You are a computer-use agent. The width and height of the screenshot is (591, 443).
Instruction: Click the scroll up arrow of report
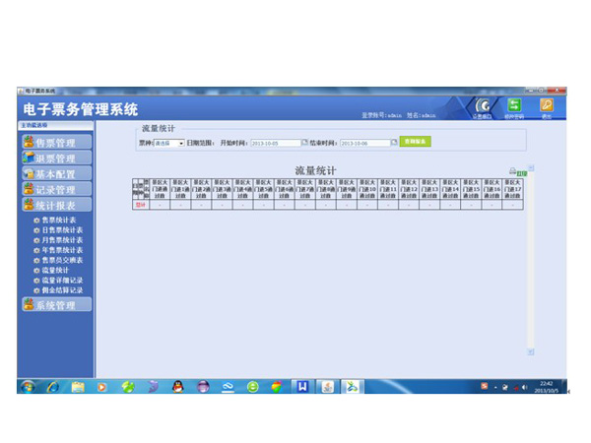click(x=531, y=167)
